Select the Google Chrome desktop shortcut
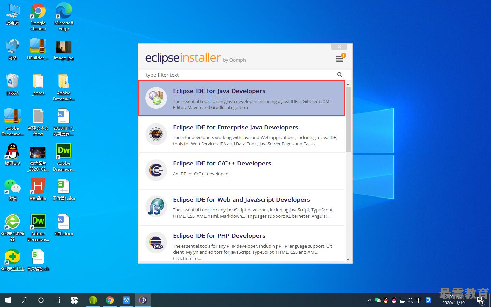The width and height of the screenshot is (491, 307). click(x=38, y=17)
